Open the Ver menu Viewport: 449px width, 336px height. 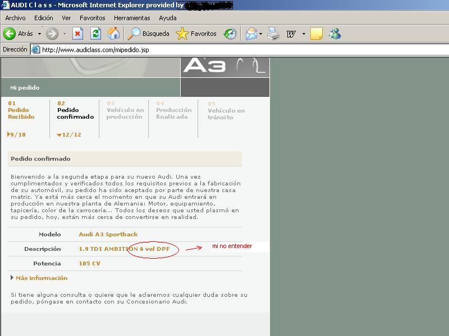(x=66, y=18)
